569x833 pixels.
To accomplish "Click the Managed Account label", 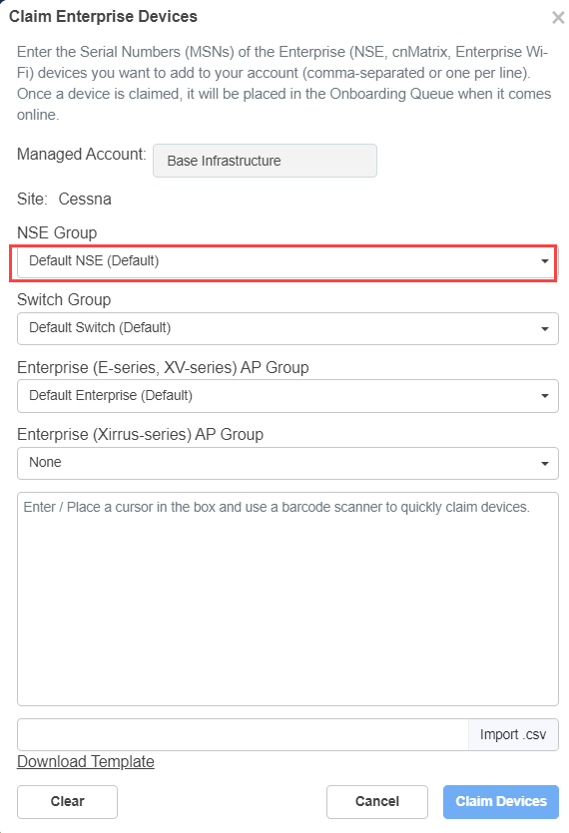I will tap(82, 155).
